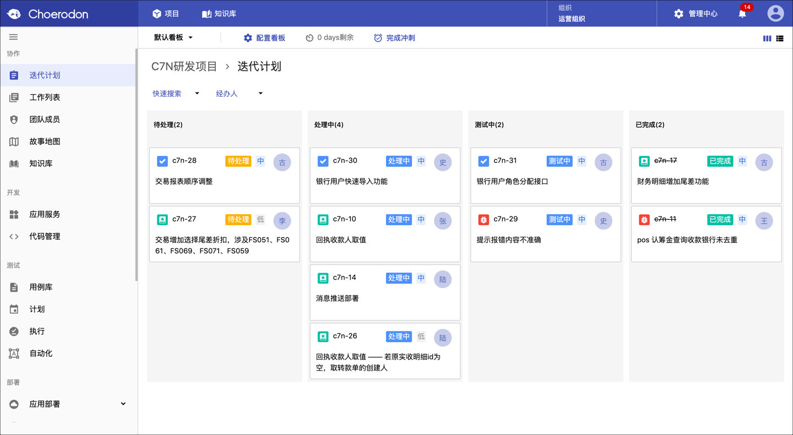
Task: Switch to column board view icon
Action: [767, 39]
